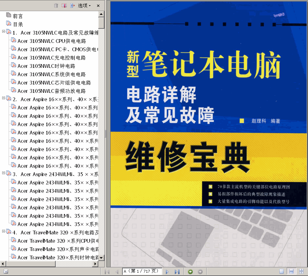The height and width of the screenshot is (276, 308).
Task: Switch to single page layout
Action: point(281,271)
